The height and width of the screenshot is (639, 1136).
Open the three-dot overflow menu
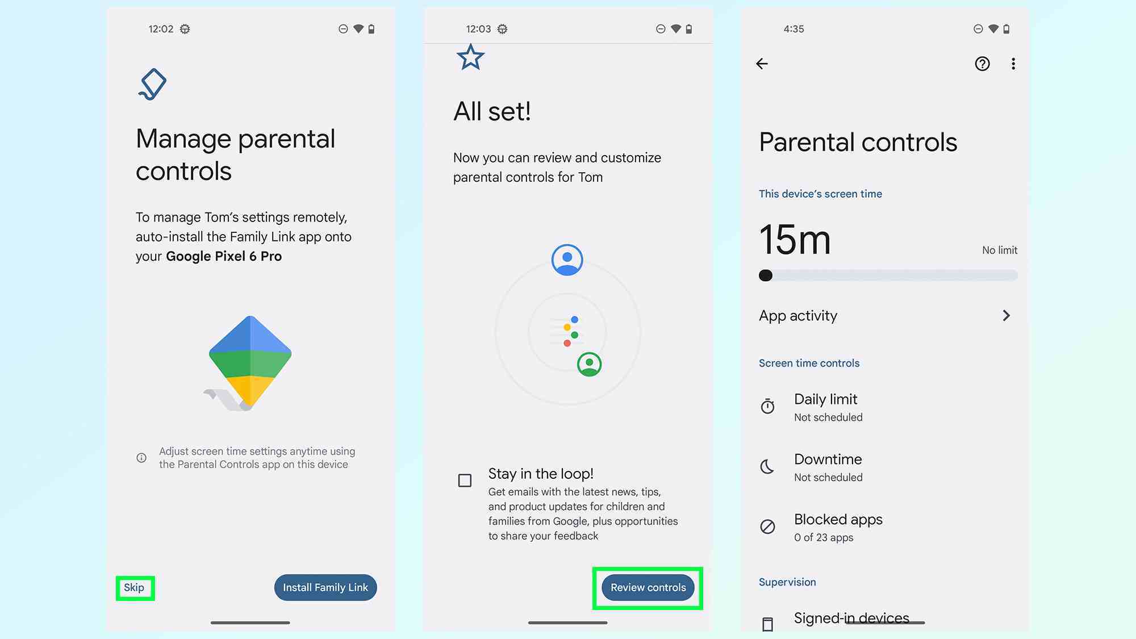[1012, 63]
